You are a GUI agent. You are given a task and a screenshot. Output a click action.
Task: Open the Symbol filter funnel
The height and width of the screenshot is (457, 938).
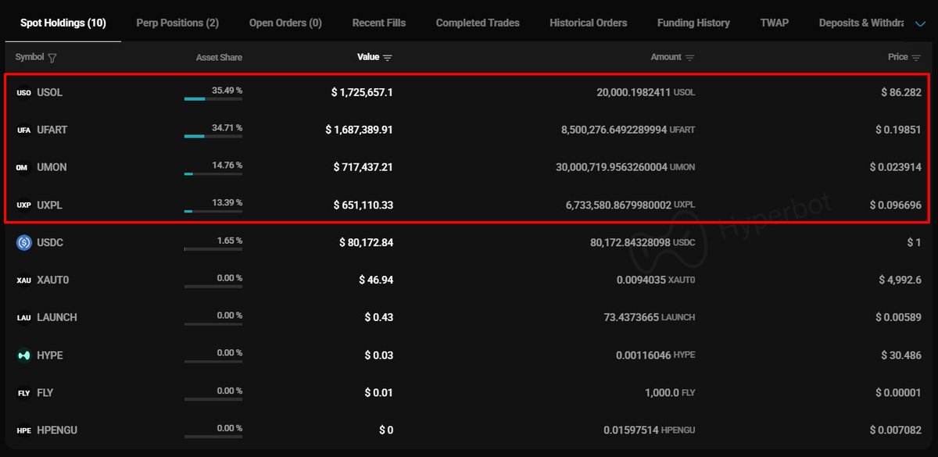[52, 58]
